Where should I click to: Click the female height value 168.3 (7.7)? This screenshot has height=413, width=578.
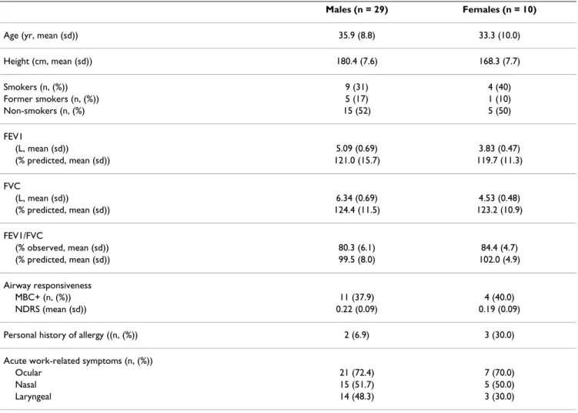coord(499,62)
